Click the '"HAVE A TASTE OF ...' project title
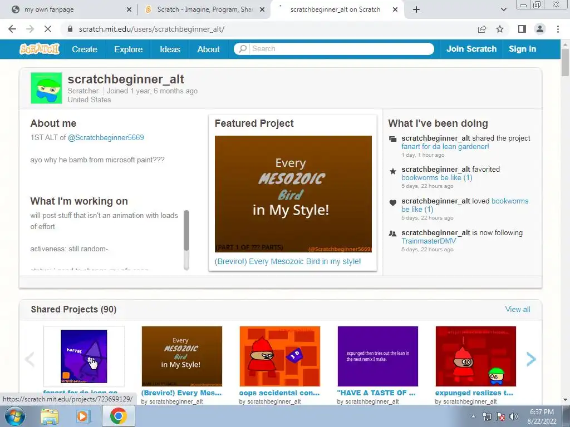This screenshot has width=570, height=427. point(376,393)
